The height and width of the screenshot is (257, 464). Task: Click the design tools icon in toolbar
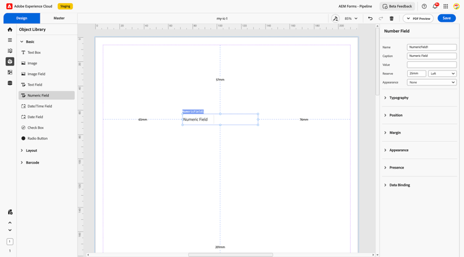[x=335, y=19]
